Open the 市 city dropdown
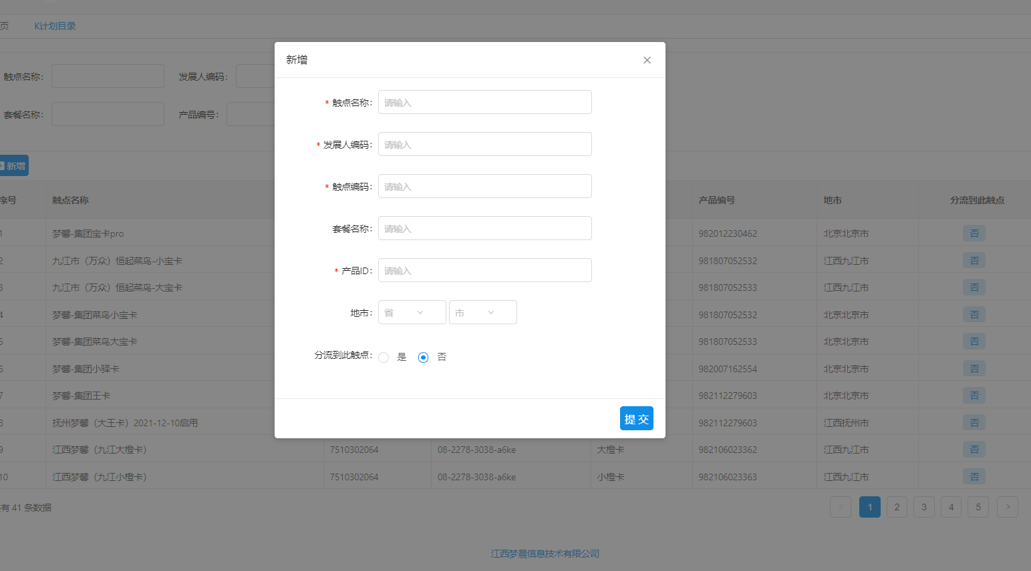This screenshot has height=571, width=1031. 482,312
